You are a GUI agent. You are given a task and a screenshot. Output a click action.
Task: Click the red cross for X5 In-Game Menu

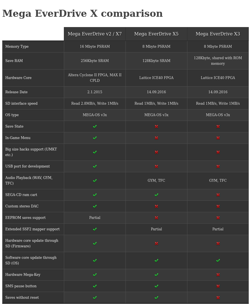[x=156, y=138]
